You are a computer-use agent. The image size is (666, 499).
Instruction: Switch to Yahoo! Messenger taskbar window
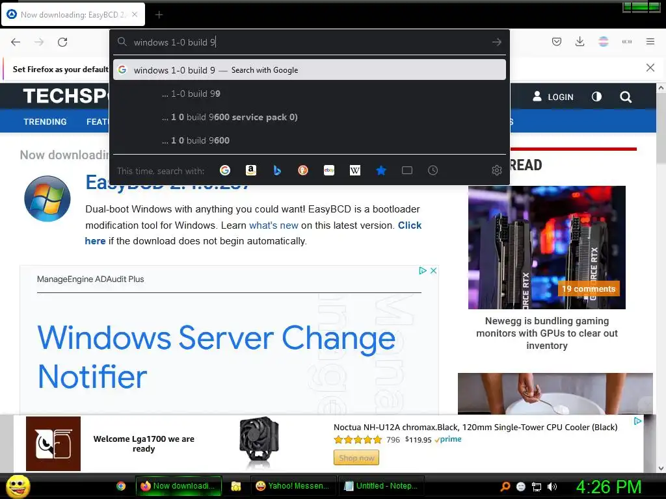coord(293,486)
